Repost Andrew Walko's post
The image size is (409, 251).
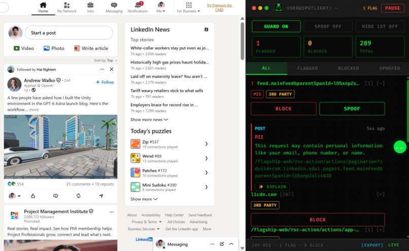pos(79,196)
